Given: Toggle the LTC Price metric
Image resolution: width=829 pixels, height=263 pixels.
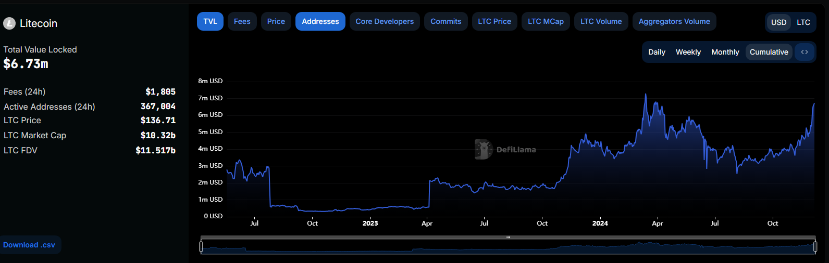Looking at the screenshot, I should click(494, 21).
